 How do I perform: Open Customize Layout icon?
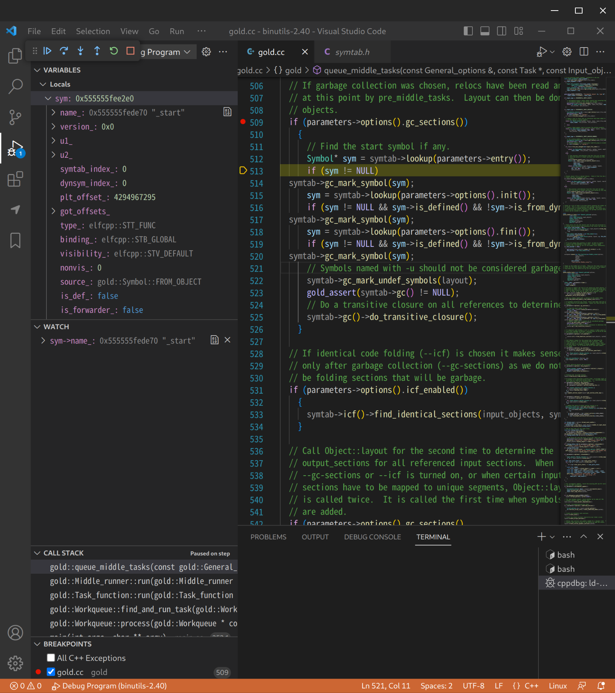(519, 31)
